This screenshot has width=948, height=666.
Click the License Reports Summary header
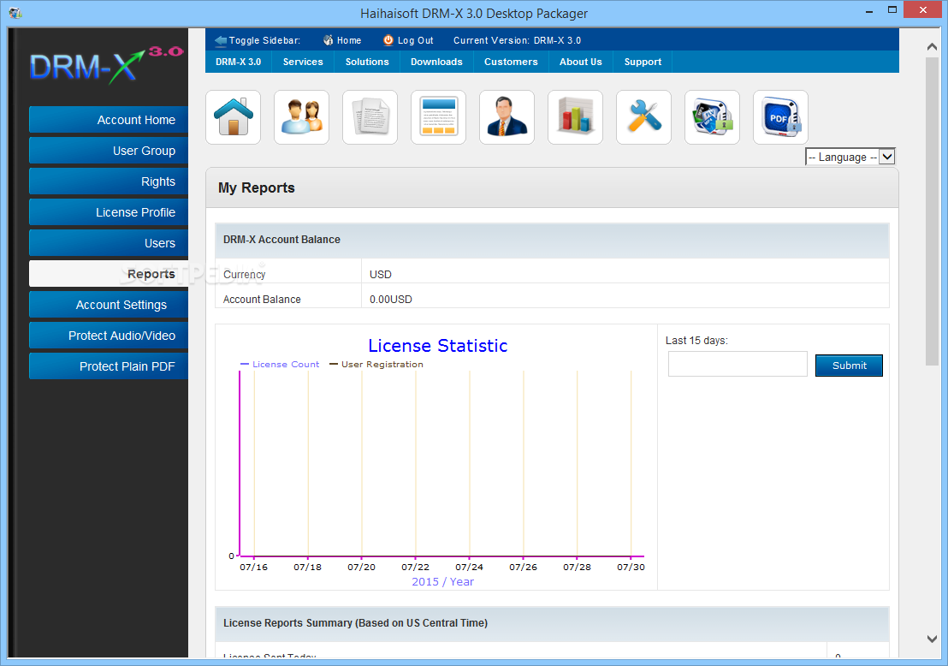point(356,623)
